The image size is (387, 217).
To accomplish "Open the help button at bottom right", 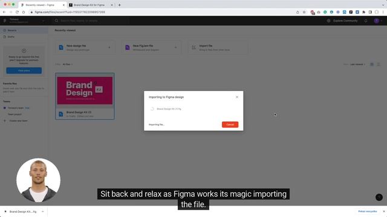I will (379, 197).
